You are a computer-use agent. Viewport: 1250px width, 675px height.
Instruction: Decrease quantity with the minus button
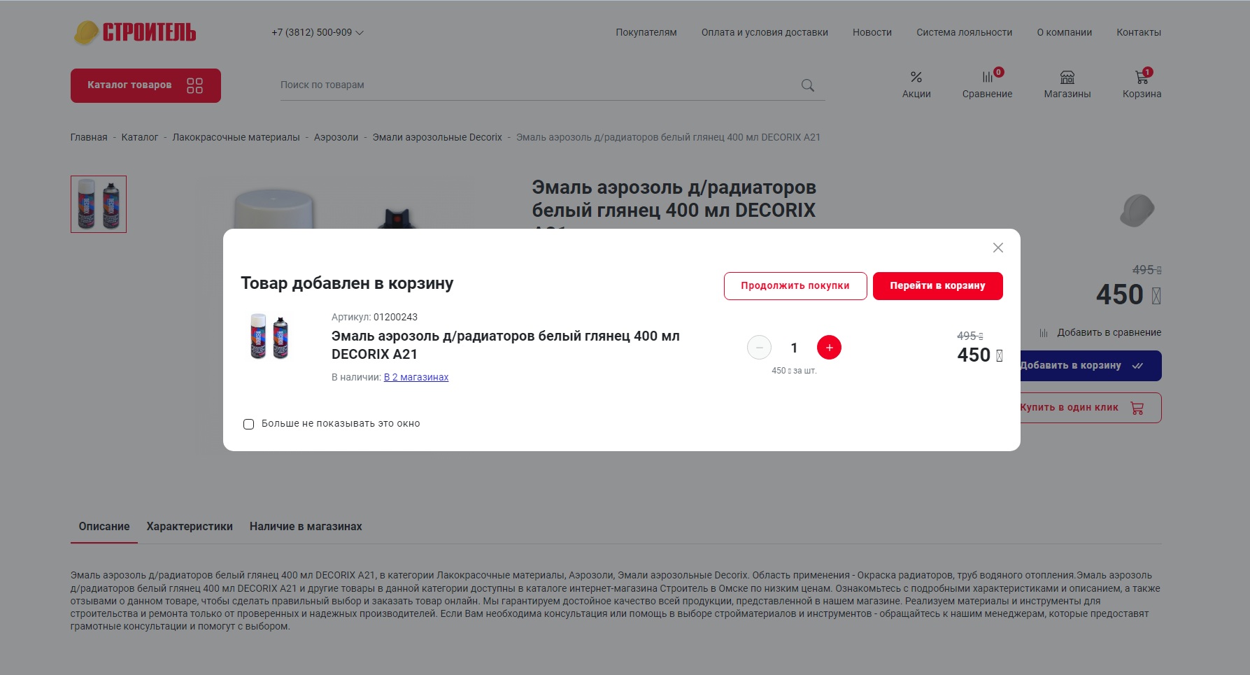coord(759,348)
